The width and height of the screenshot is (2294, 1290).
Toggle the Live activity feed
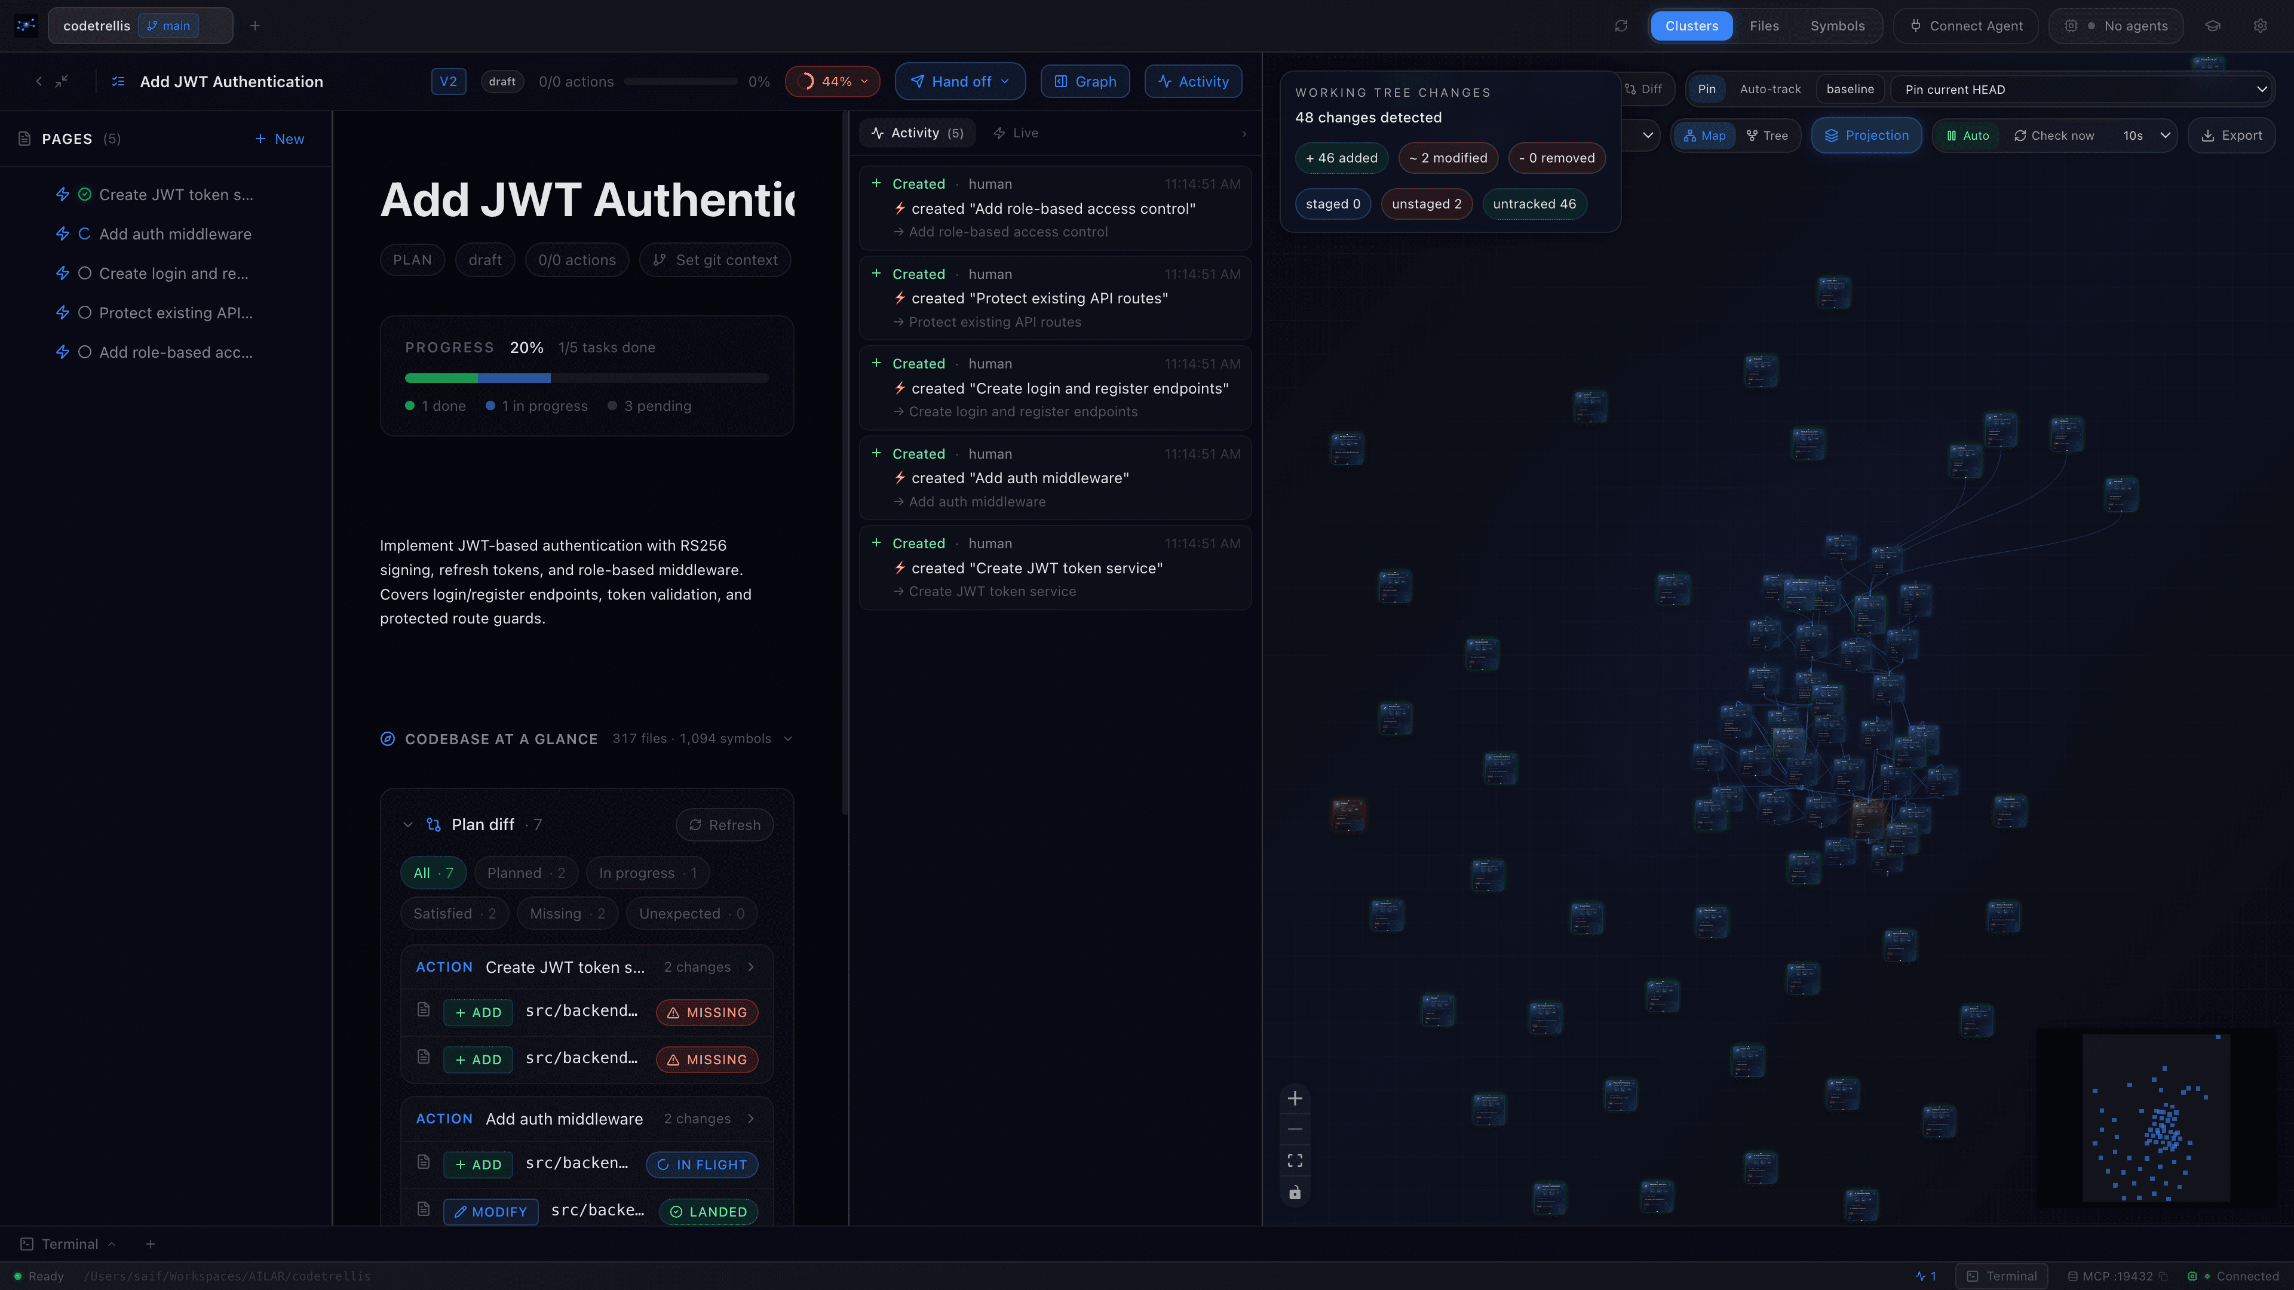click(x=1015, y=133)
